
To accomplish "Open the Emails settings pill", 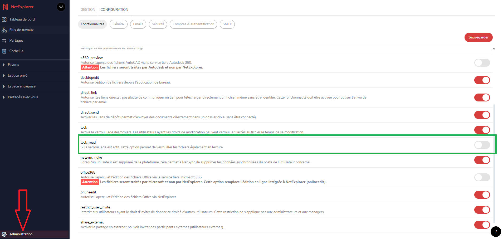I will [x=138, y=24].
